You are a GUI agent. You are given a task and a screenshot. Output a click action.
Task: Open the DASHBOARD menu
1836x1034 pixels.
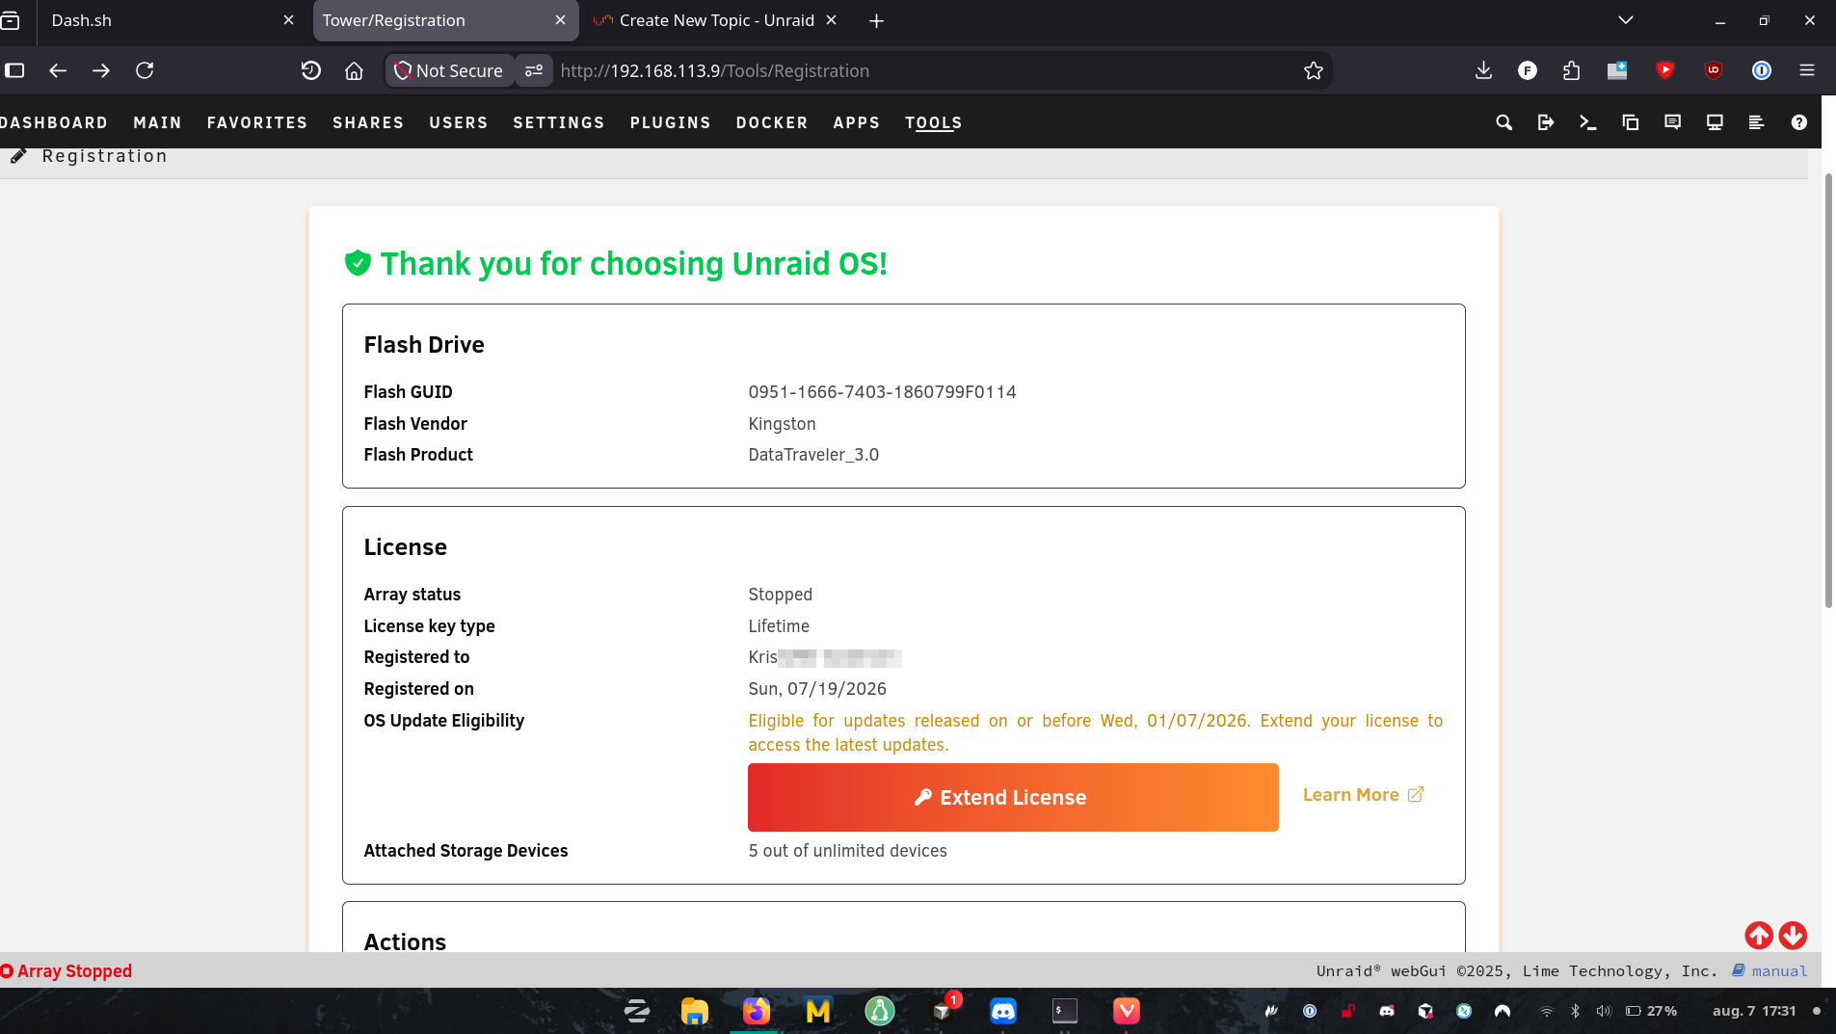[54, 122]
